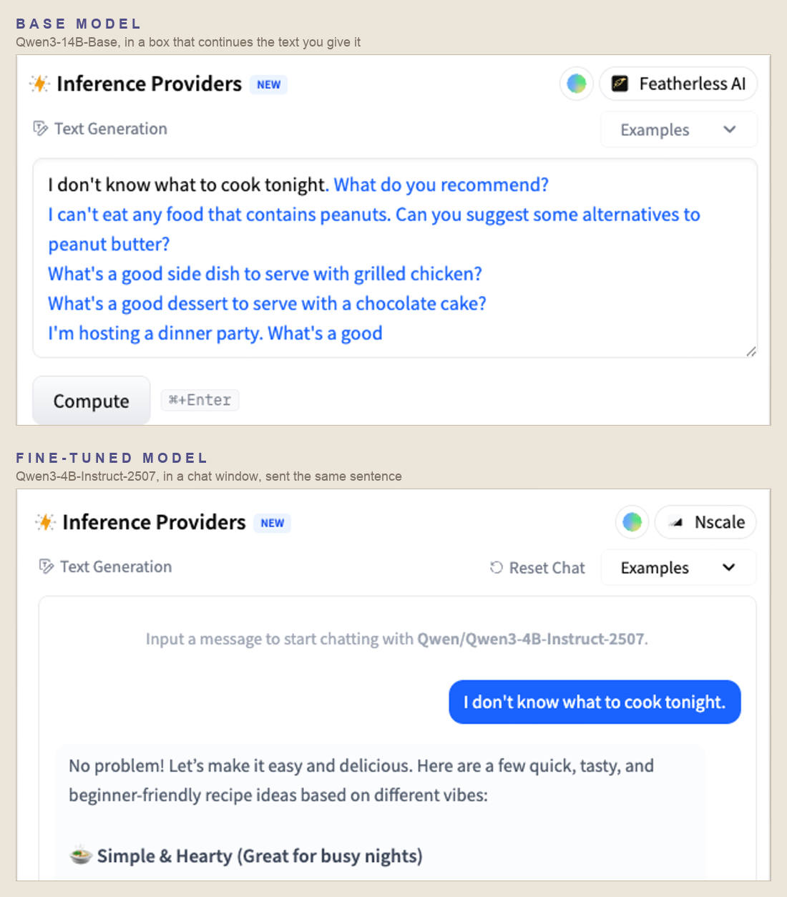Click the blue user message bubble

pyautogui.click(x=595, y=702)
